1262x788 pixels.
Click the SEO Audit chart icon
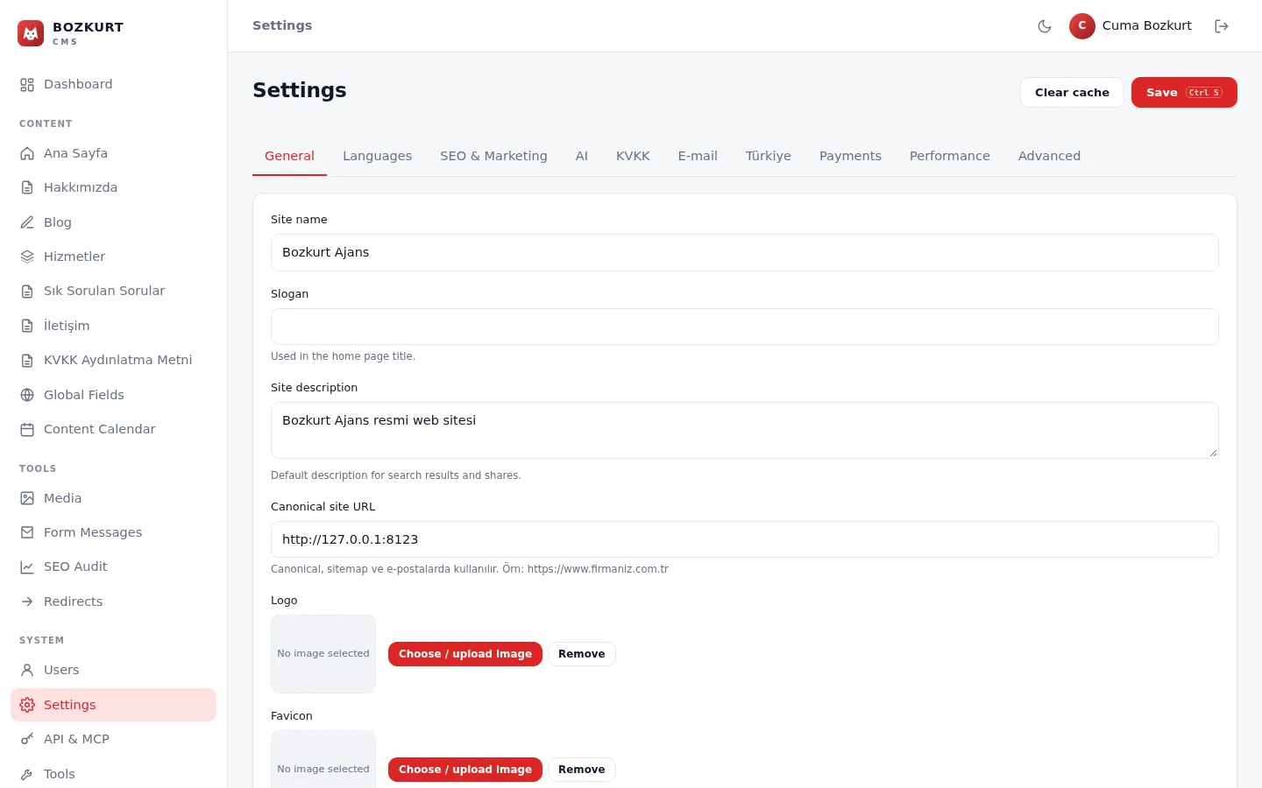click(x=27, y=566)
